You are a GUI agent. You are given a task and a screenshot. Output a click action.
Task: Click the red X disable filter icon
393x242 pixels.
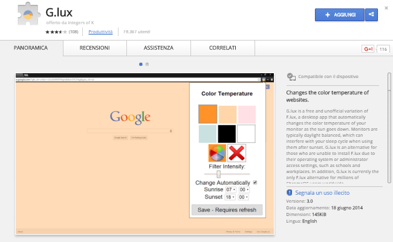tap(236, 153)
